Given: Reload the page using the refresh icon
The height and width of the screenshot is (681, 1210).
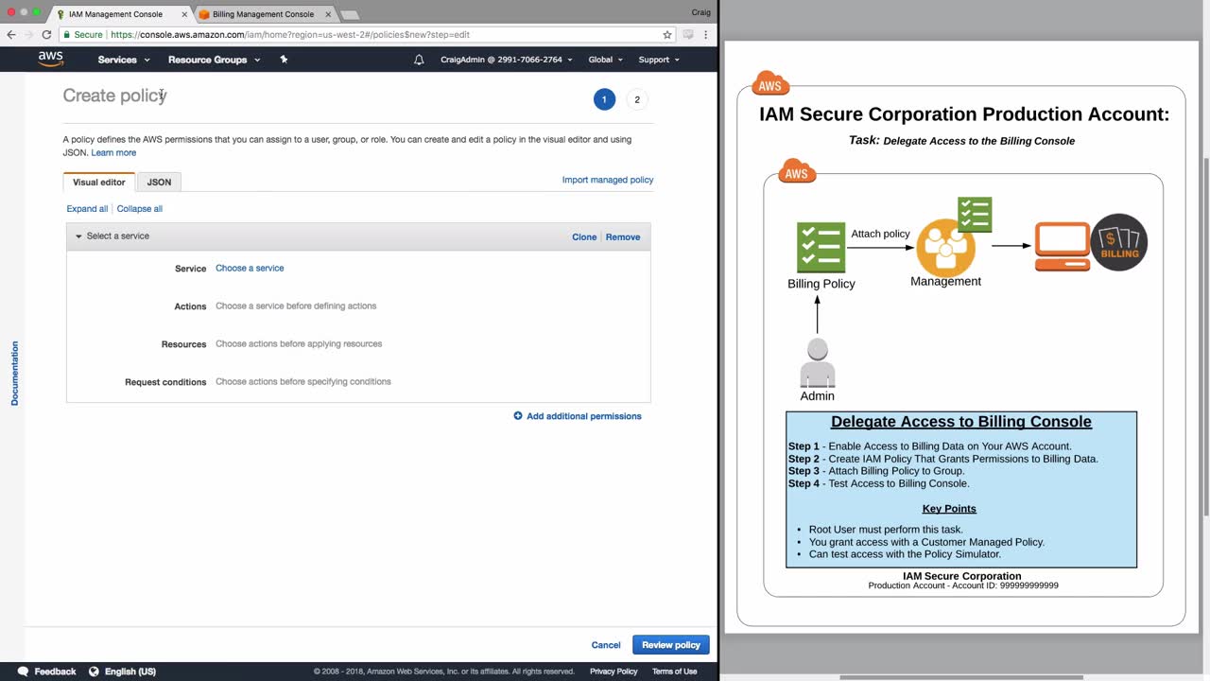Looking at the screenshot, I should click(x=46, y=35).
